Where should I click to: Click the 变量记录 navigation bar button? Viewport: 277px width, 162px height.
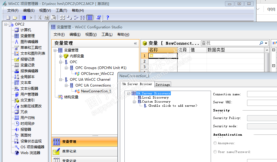point(85,159)
